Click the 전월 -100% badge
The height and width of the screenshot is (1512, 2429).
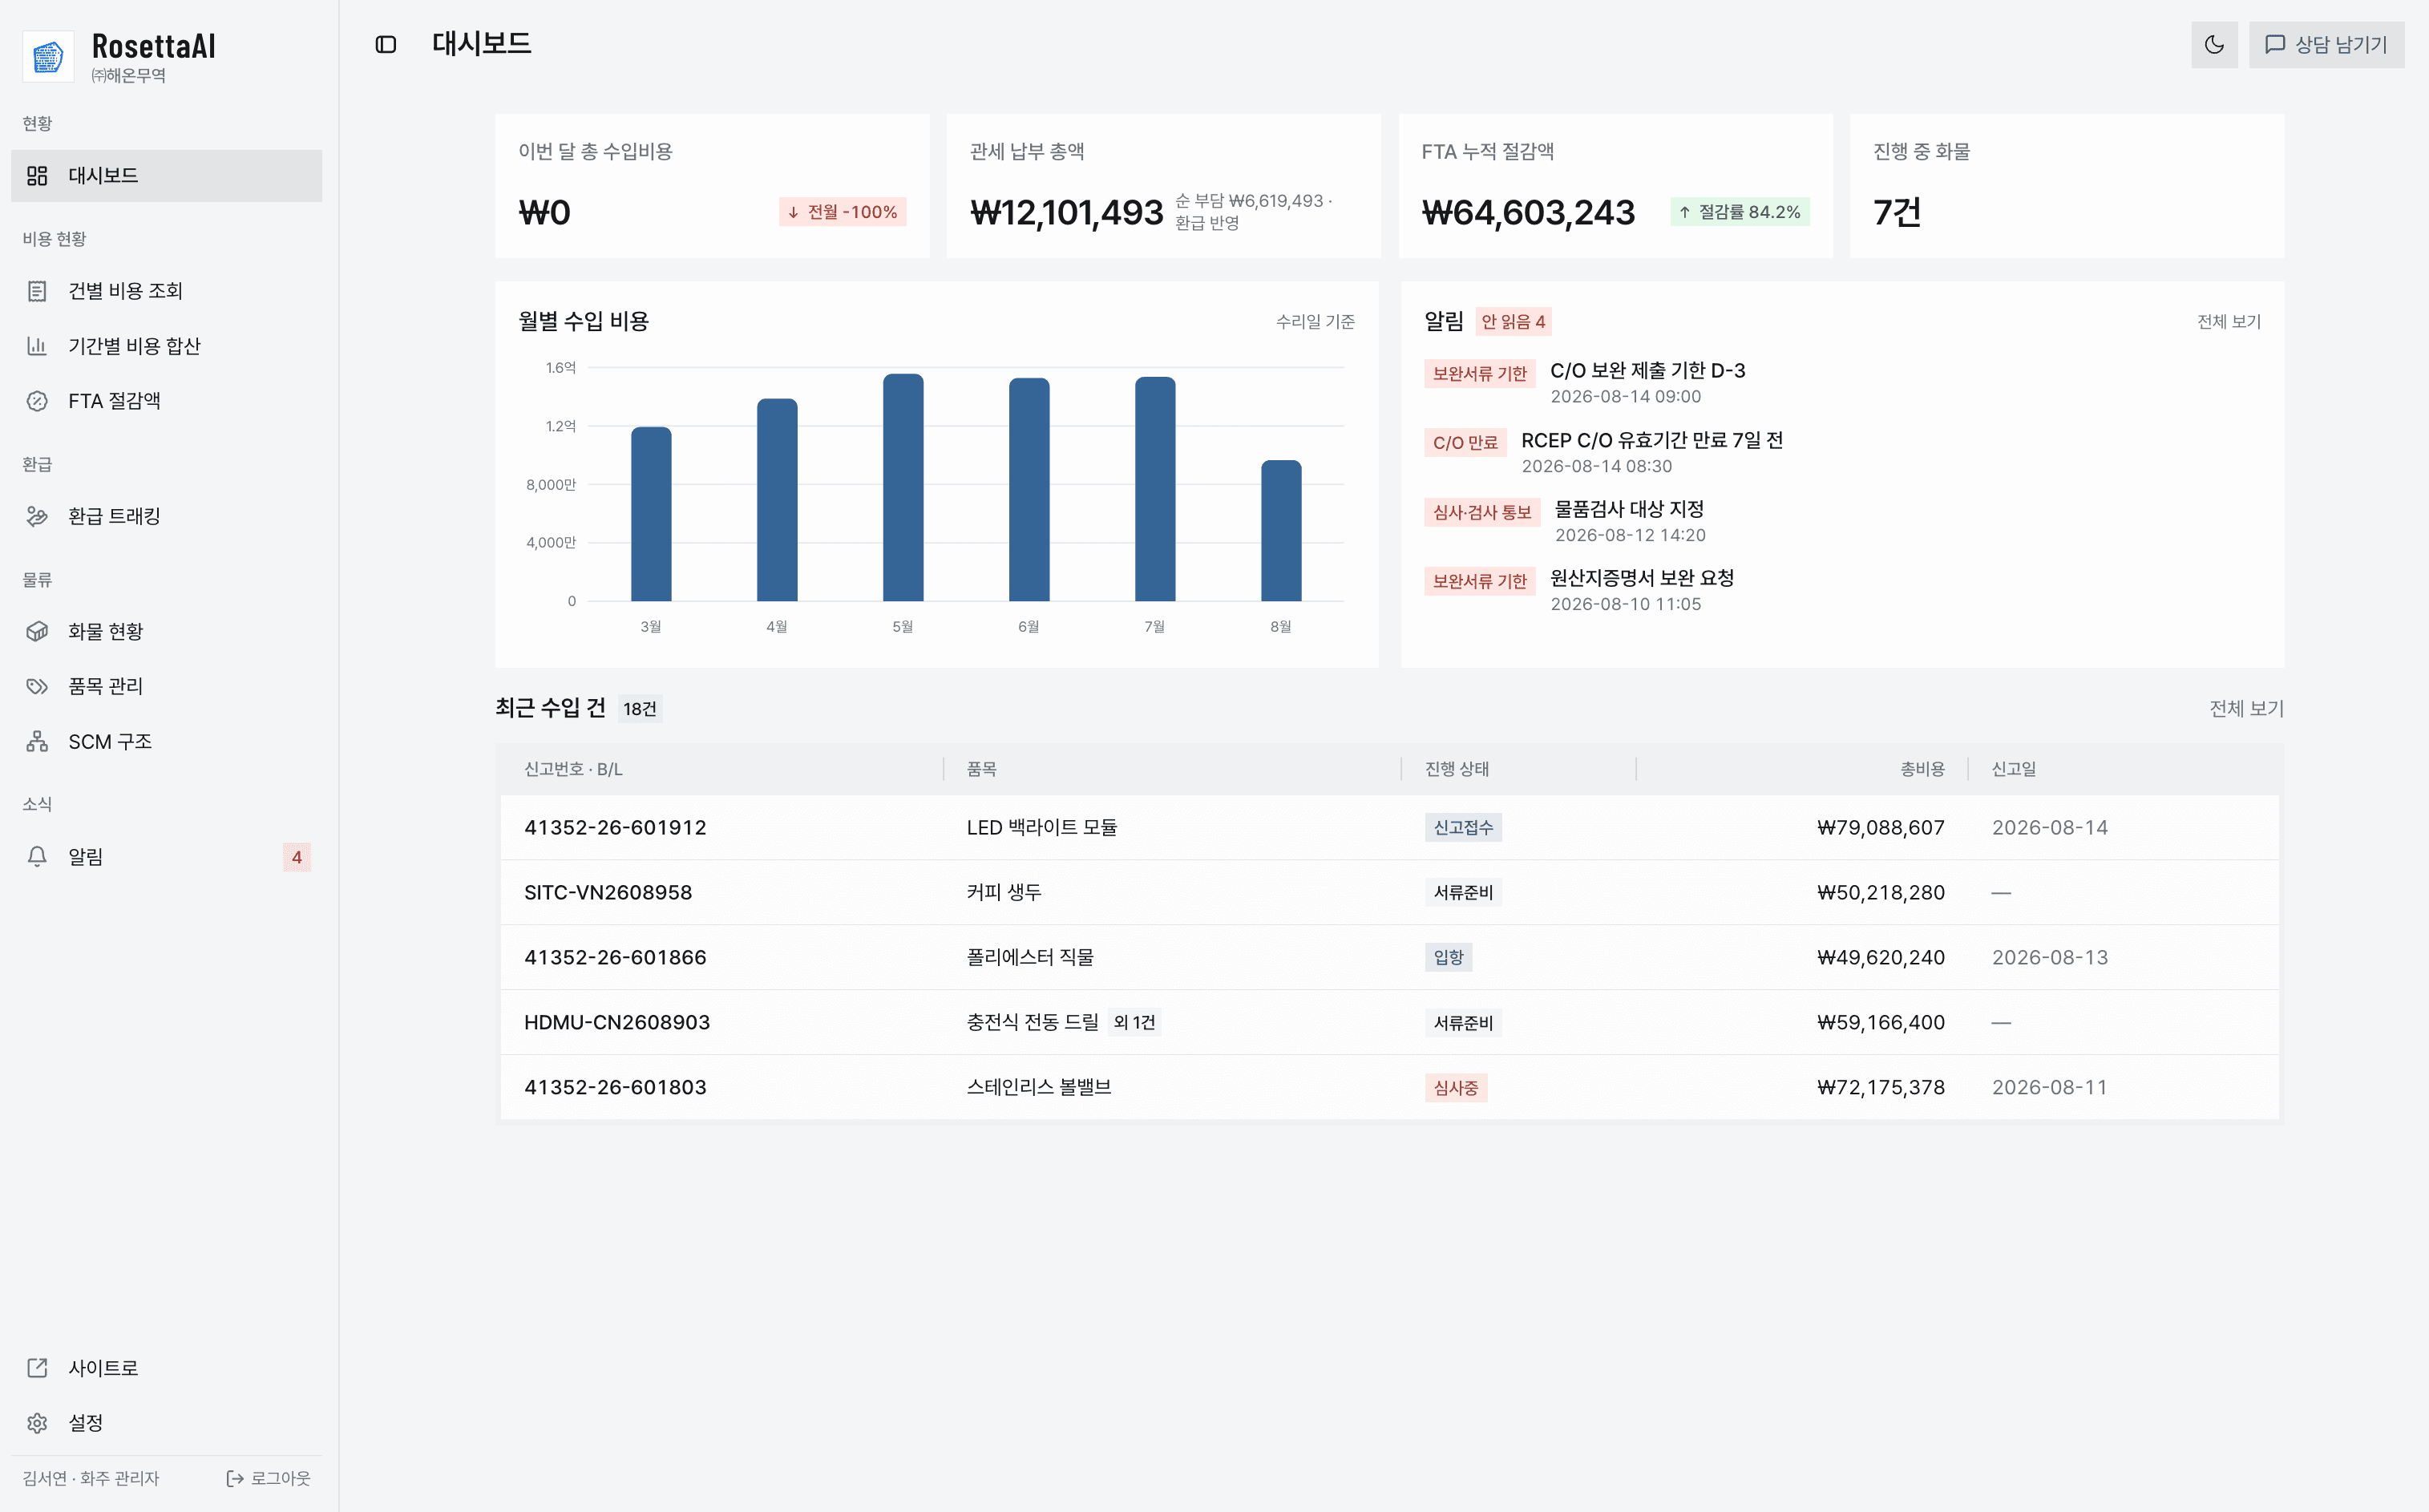842,212
